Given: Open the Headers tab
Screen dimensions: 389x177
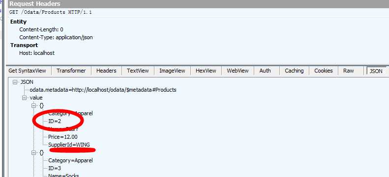Looking at the screenshot, I should point(106,71).
